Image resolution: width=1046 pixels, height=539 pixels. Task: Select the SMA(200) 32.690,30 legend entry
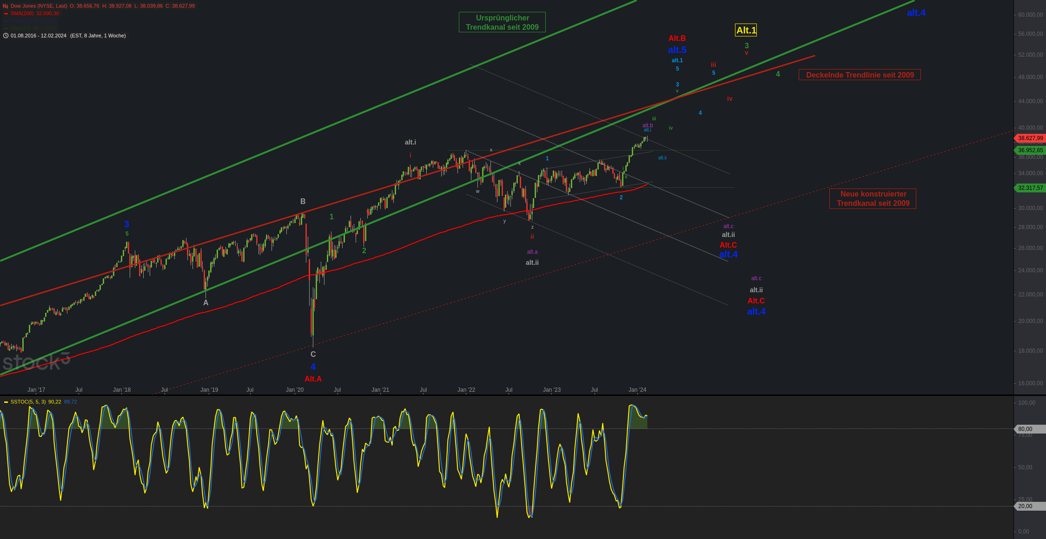[x=35, y=13]
